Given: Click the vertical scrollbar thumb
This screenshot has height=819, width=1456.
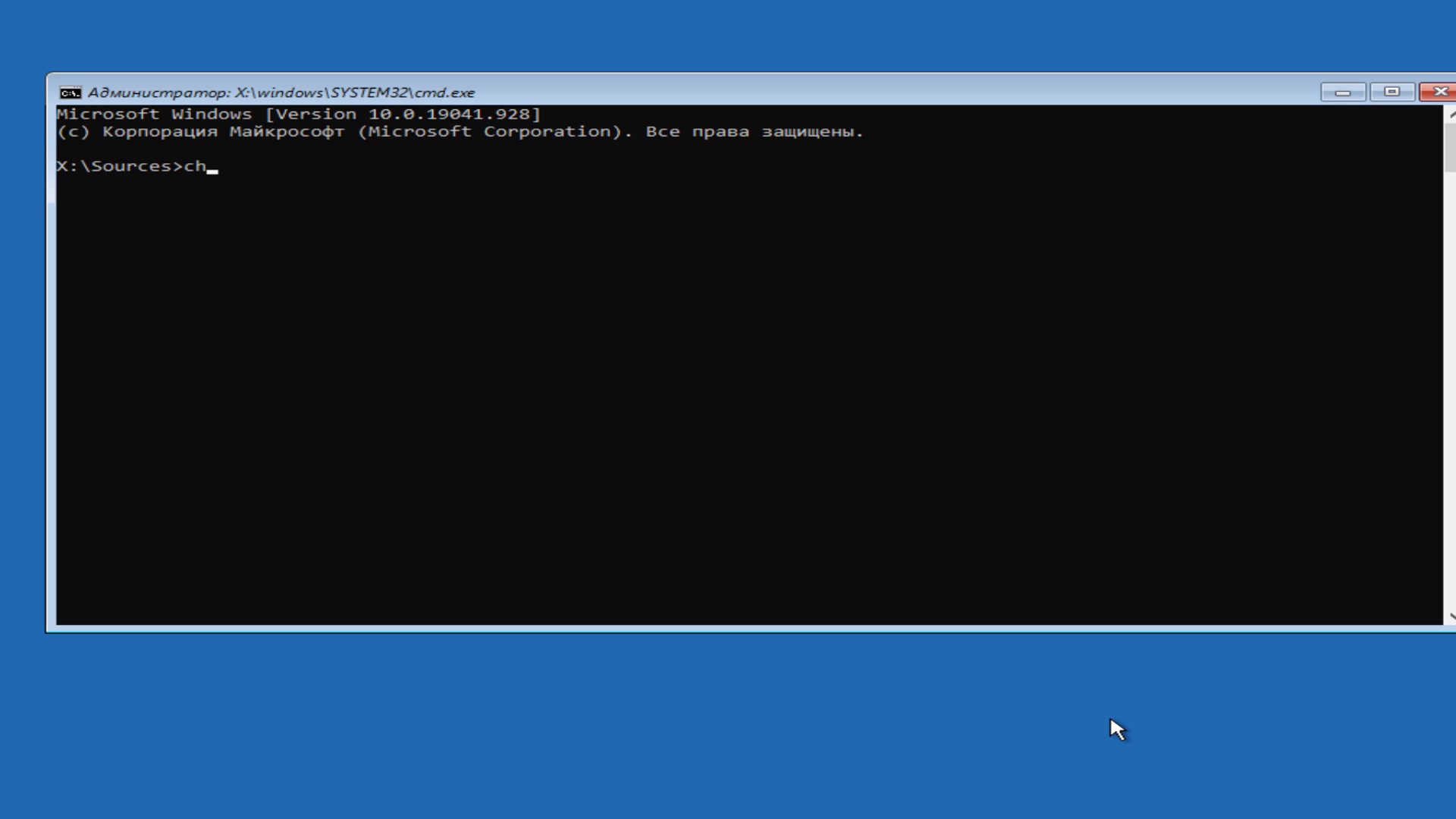Looking at the screenshot, I should pos(1450,148).
